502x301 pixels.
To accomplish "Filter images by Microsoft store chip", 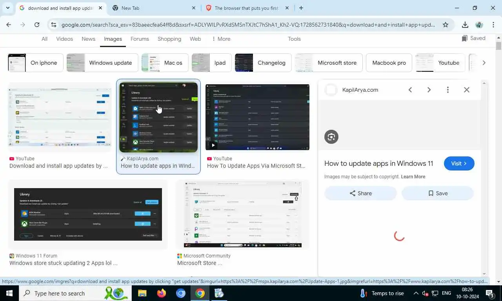I will coord(329,63).
